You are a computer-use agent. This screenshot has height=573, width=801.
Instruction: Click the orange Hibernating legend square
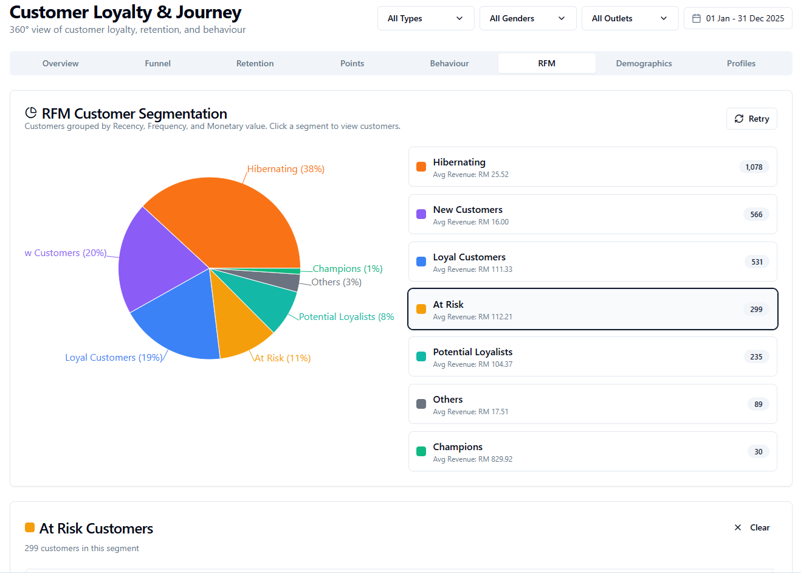tap(421, 167)
